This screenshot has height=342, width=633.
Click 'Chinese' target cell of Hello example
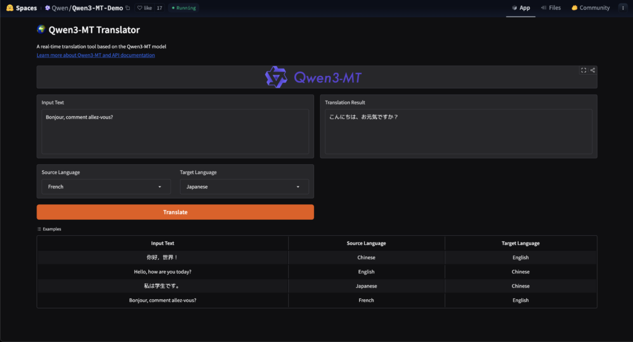pos(520,272)
